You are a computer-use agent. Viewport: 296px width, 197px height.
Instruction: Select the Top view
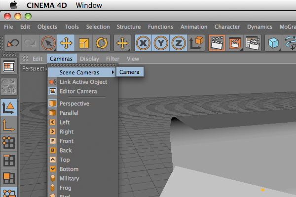point(83,160)
